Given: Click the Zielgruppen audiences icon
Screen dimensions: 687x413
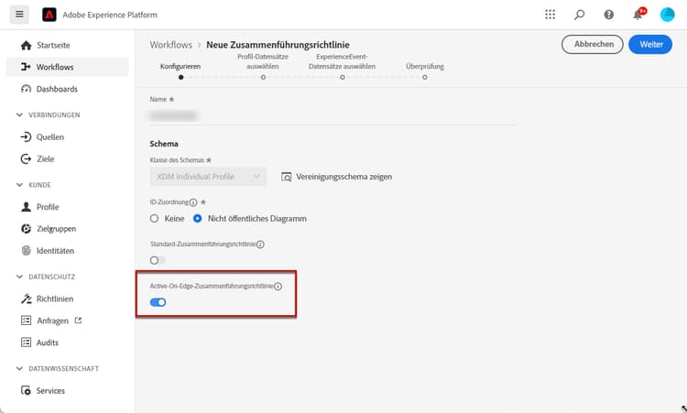Looking at the screenshot, I should pyautogui.click(x=27, y=229).
